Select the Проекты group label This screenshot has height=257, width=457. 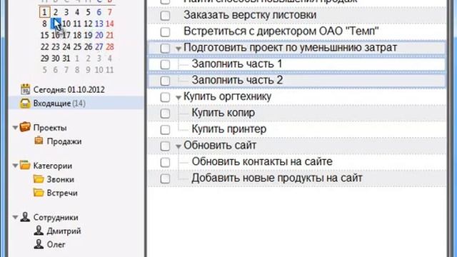[x=50, y=128]
